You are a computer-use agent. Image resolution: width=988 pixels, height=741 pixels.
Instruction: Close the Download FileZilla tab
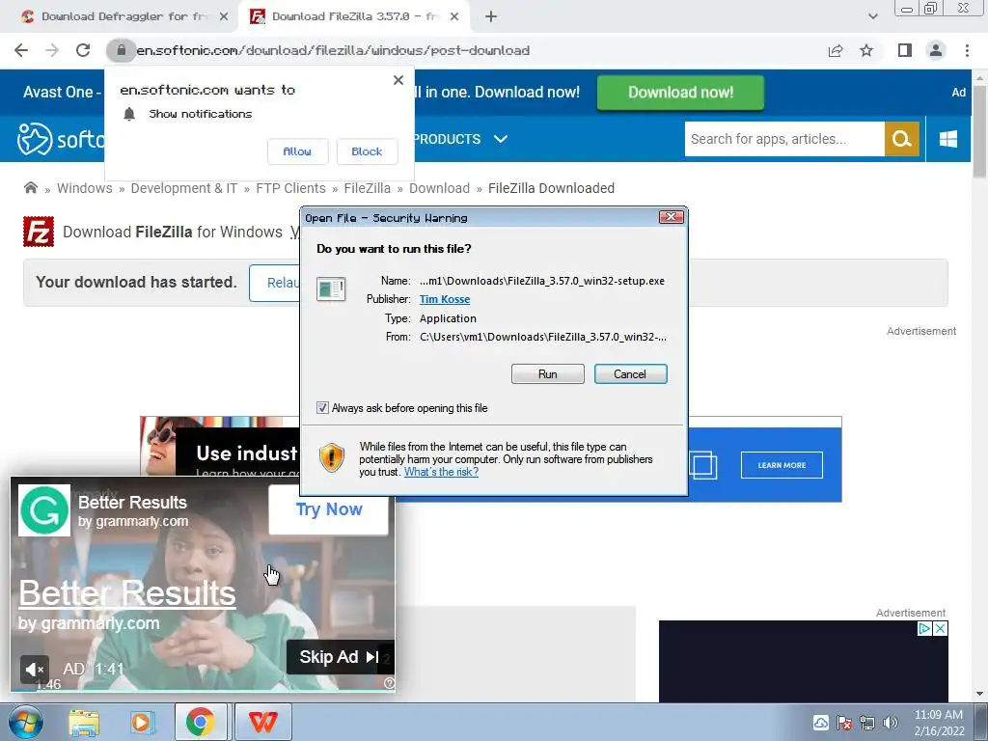coord(454,17)
